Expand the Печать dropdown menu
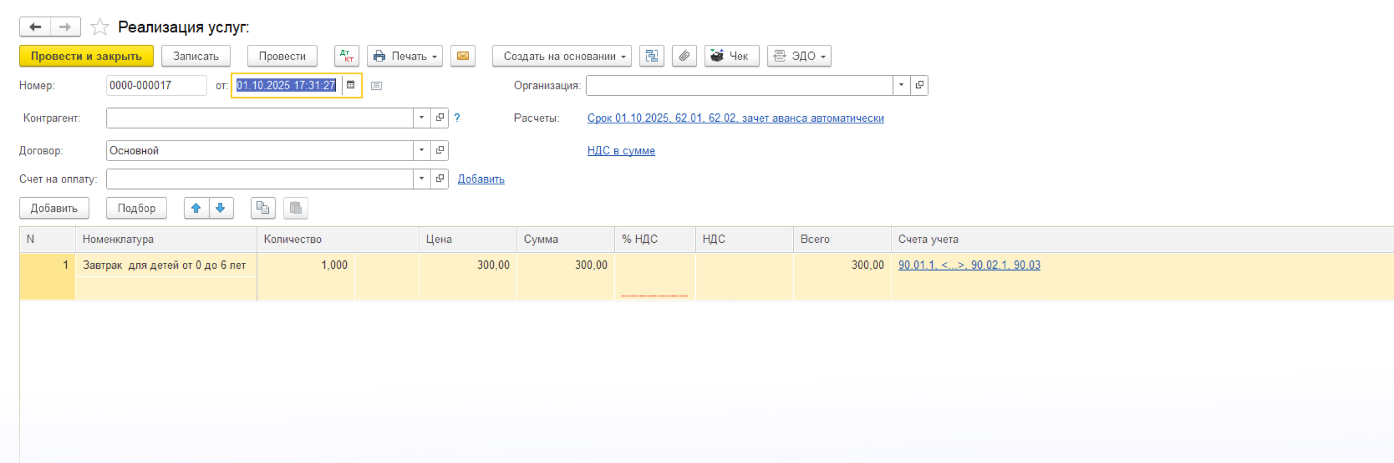1394x463 pixels. click(405, 56)
